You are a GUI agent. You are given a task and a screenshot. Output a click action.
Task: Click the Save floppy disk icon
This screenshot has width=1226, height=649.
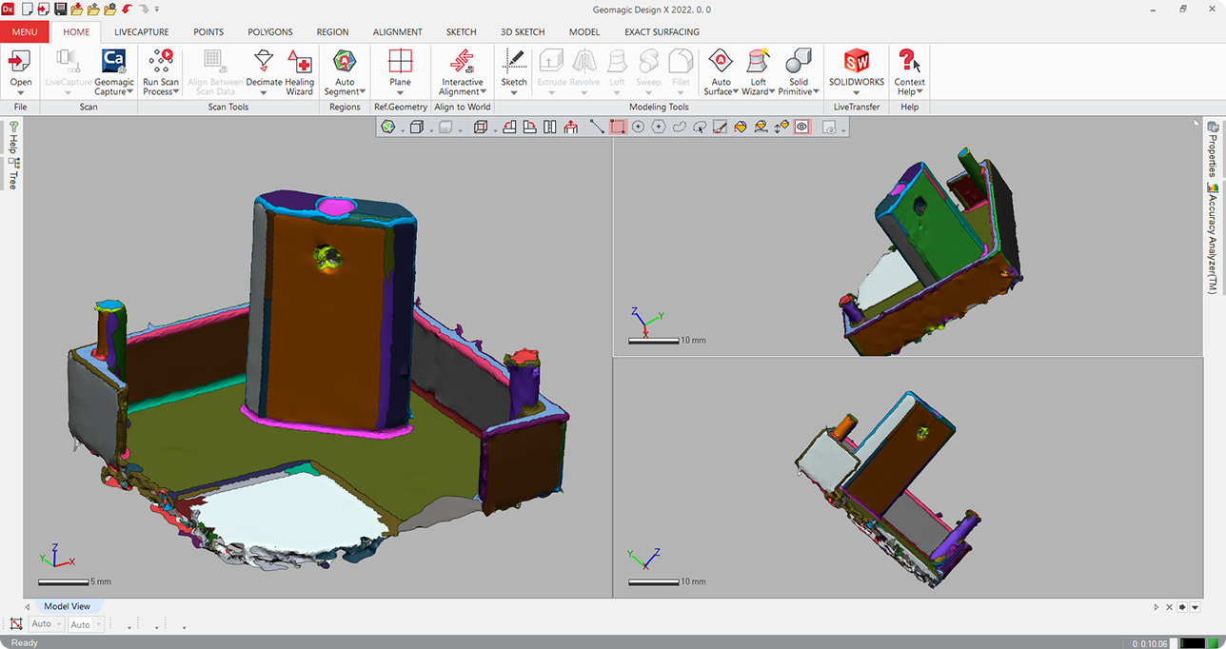click(x=61, y=10)
